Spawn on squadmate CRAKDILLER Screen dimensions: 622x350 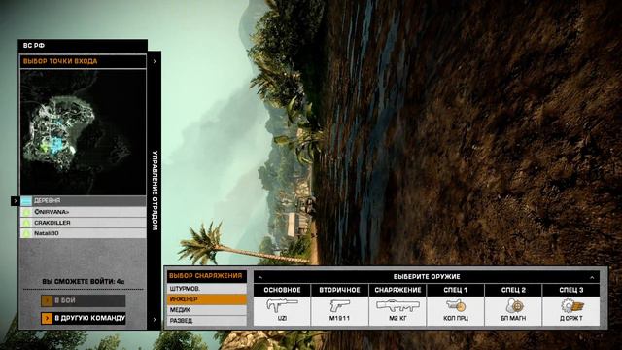click(x=84, y=223)
